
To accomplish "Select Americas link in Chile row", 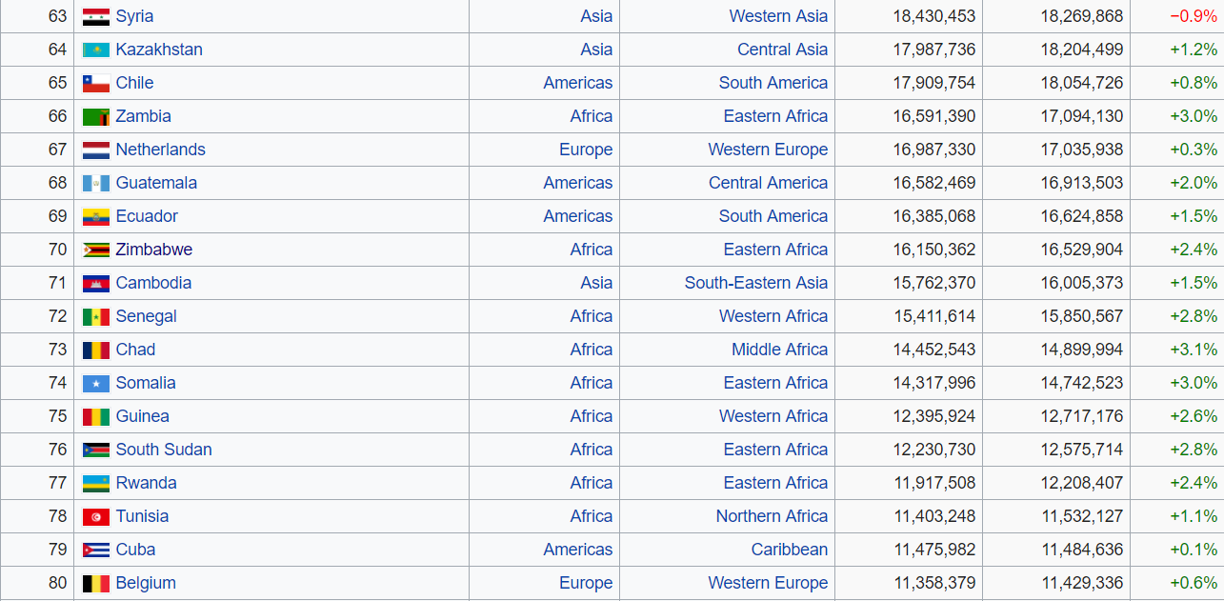I will click(x=578, y=83).
